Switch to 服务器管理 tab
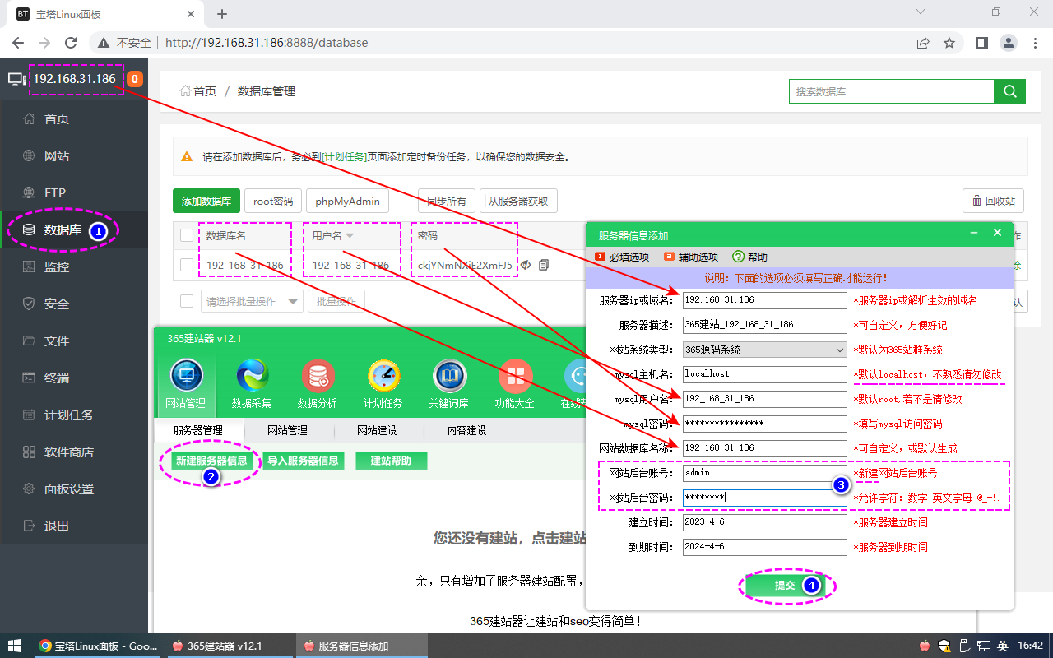The height and width of the screenshot is (658, 1053). click(x=197, y=430)
